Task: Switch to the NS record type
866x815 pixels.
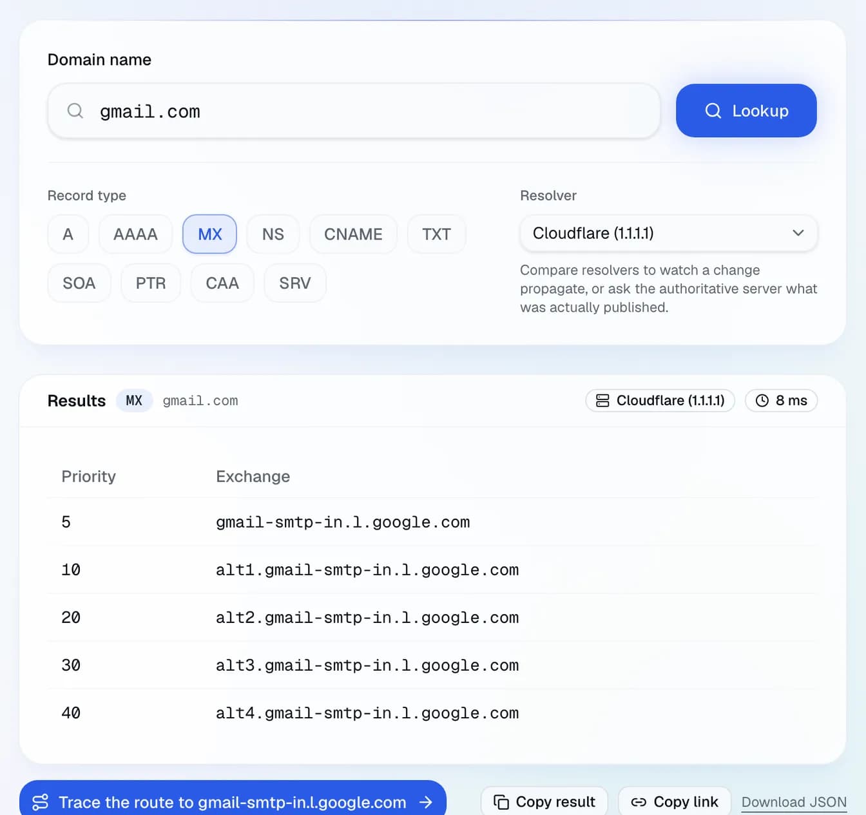Action: coord(273,234)
